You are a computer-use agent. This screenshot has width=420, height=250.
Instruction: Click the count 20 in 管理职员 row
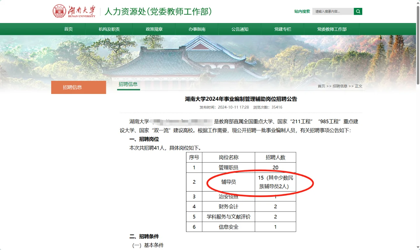pos(275,168)
